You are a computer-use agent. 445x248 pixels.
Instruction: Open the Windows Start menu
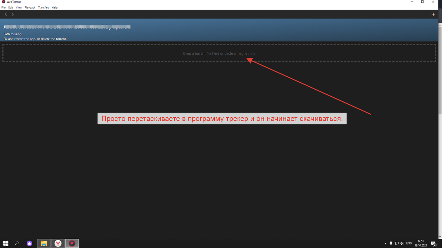click(6, 243)
